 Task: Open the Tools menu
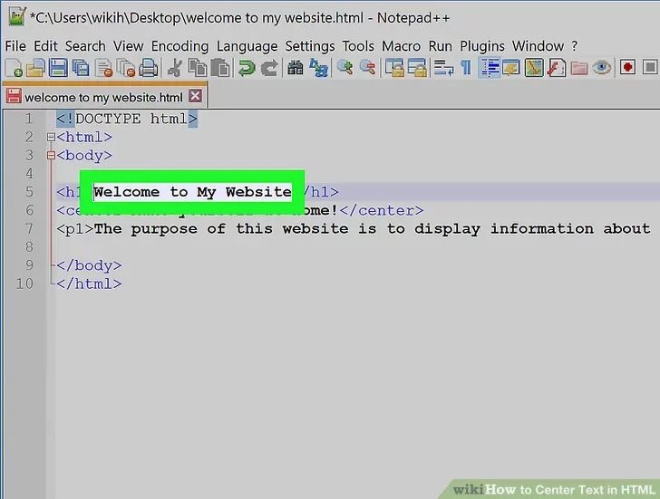pos(358,46)
